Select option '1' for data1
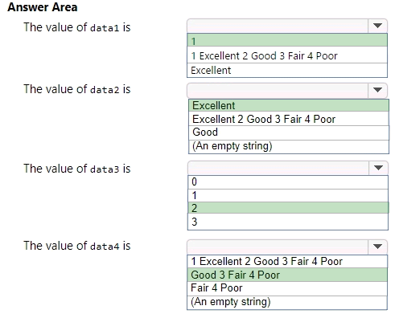Image resolution: width=395 pixels, height=318 pixels. [x=287, y=40]
